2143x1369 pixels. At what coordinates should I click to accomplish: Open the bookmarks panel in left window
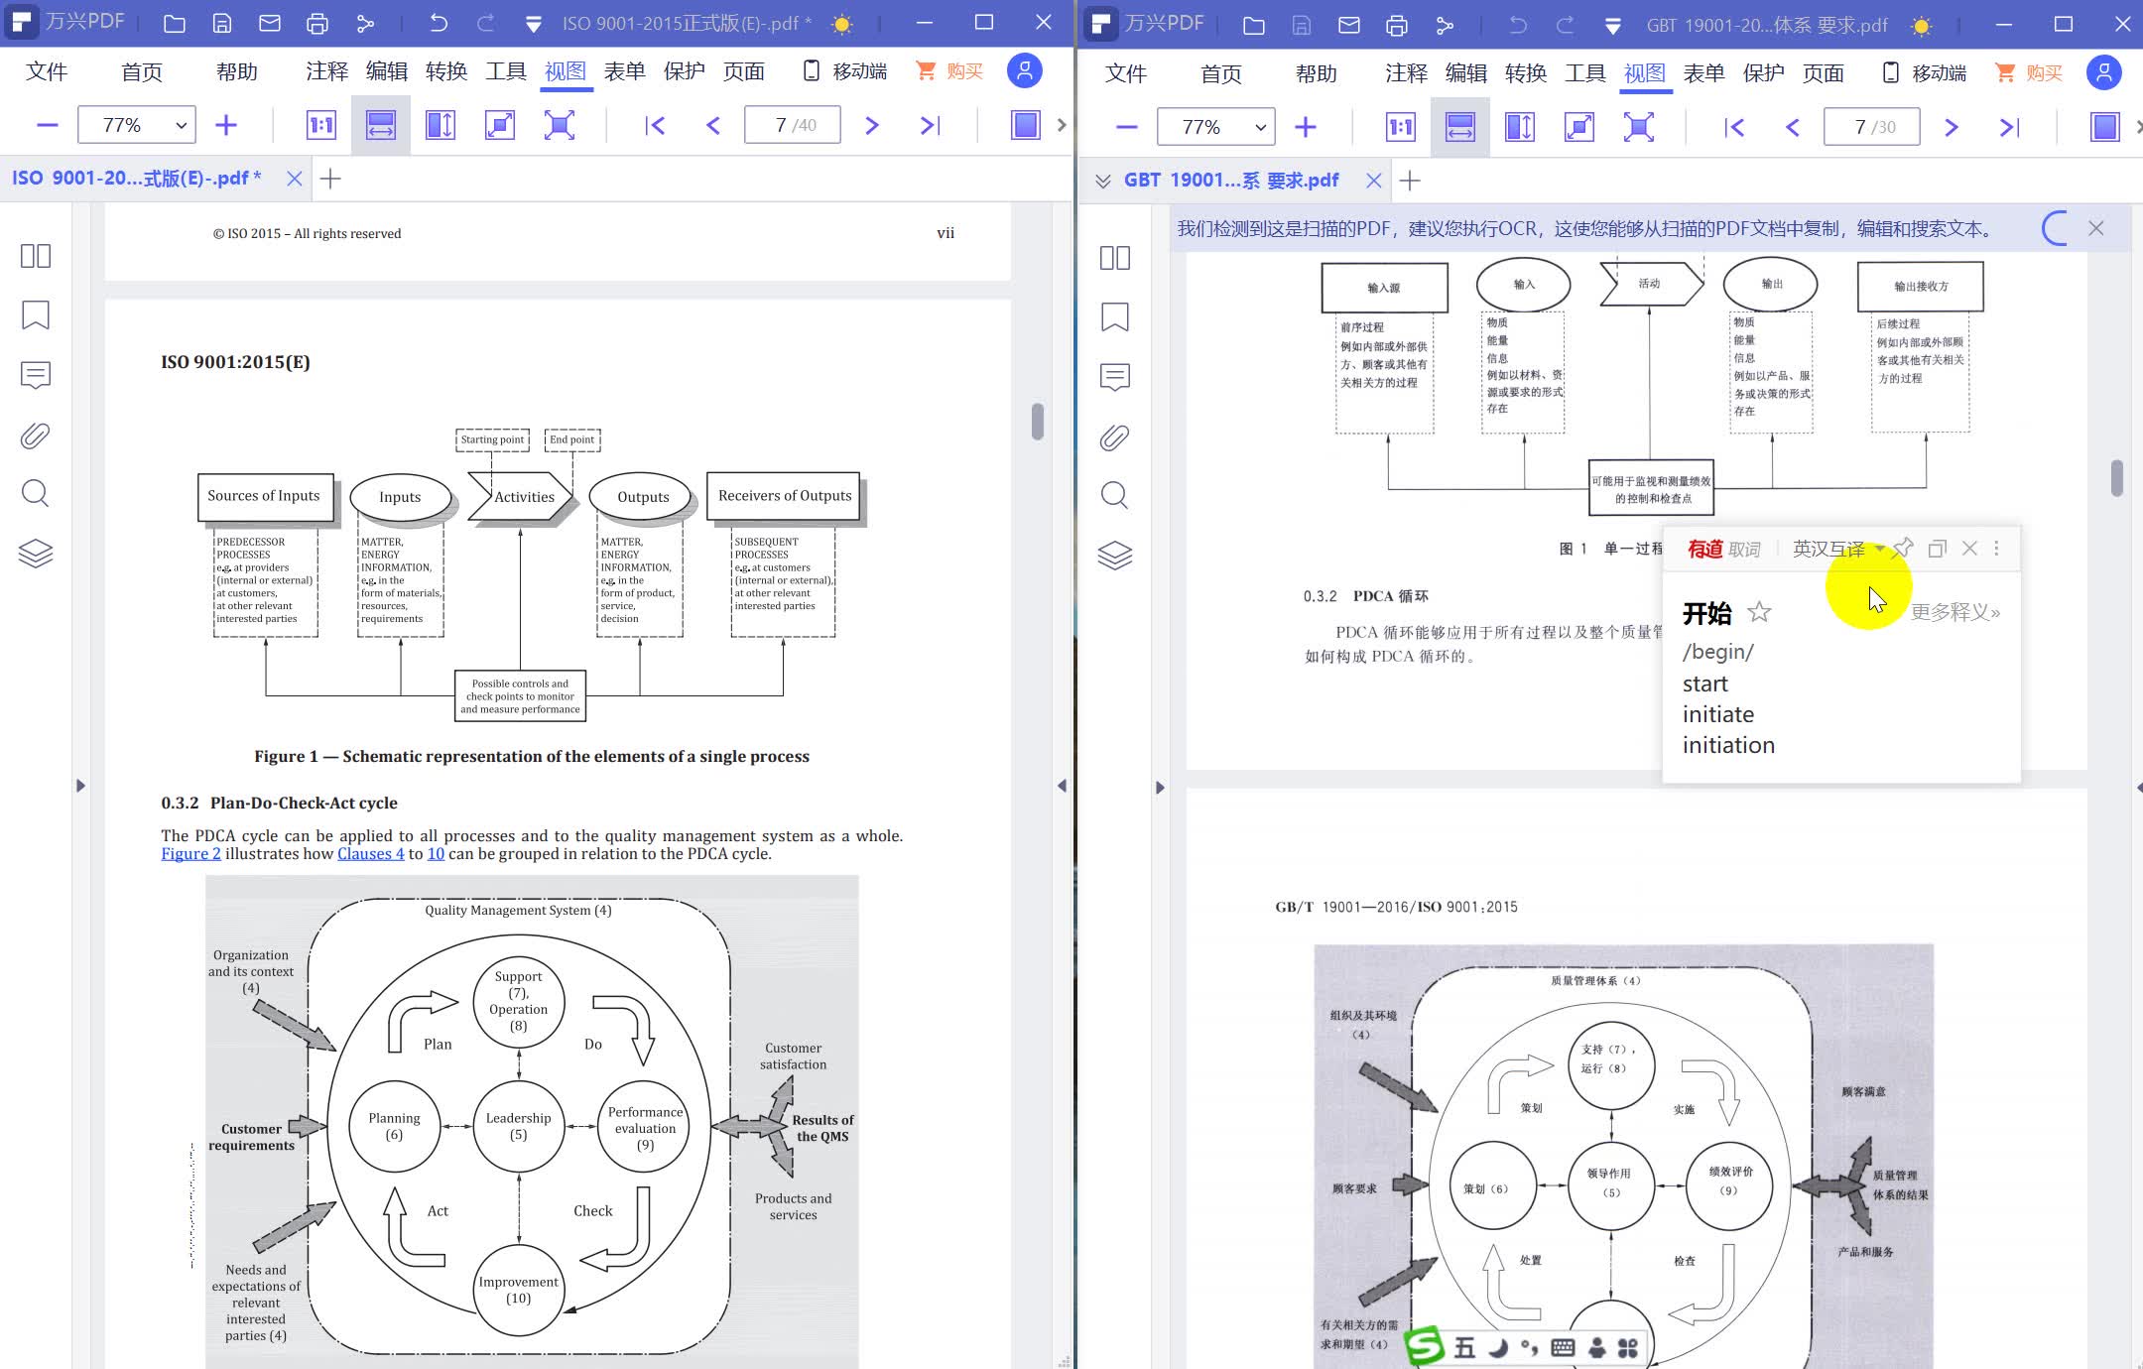pyautogui.click(x=36, y=315)
